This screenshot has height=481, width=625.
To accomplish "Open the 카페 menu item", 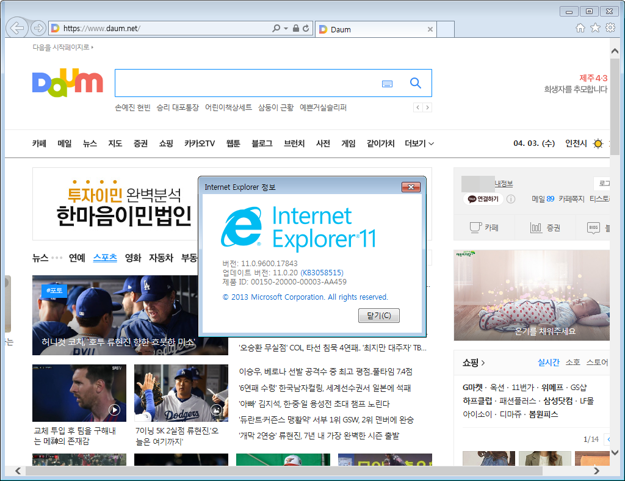I will (x=39, y=143).
